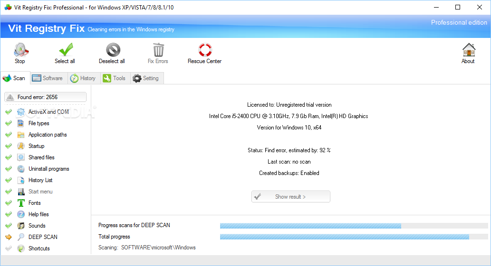Image resolution: width=491 pixels, height=266 pixels.
Task: Click the Show result button
Action: [290, 197]
